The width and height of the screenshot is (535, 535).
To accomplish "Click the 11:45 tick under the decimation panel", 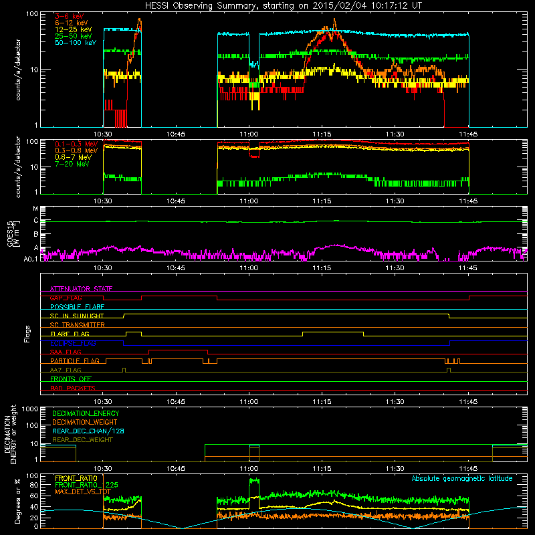I will pyautogui.click(x=468, y=469).
